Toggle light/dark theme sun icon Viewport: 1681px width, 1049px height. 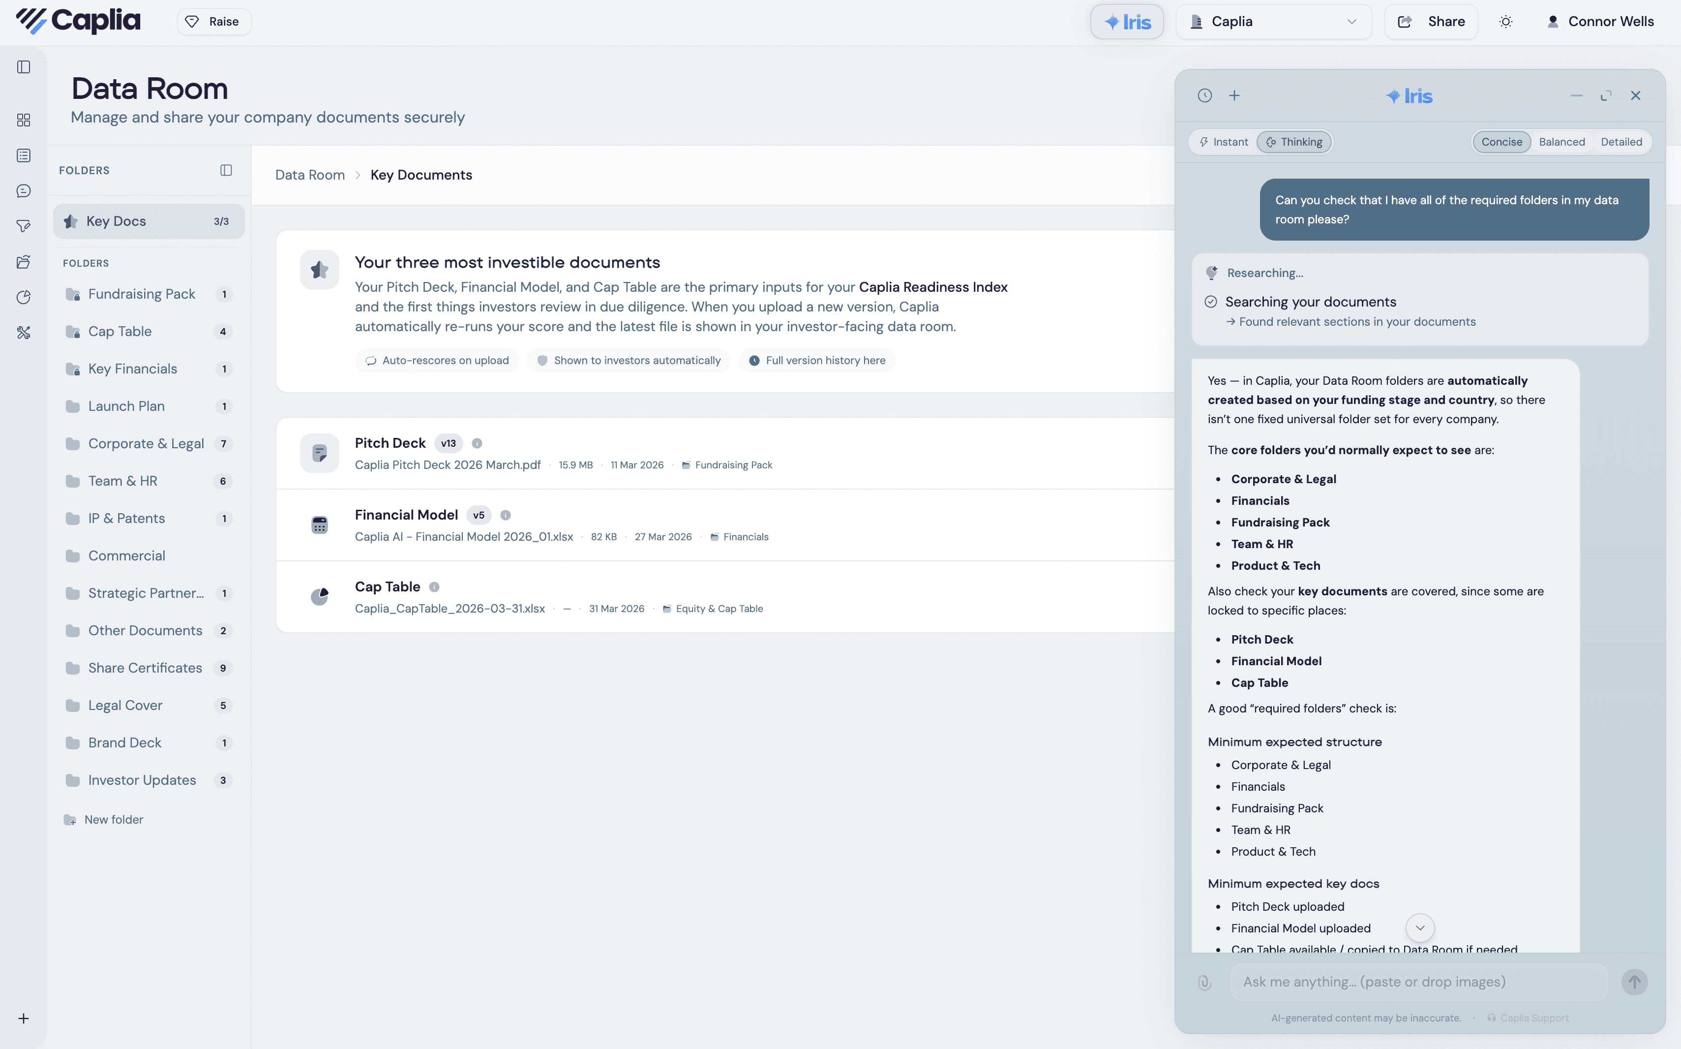tap(1506, 22)
